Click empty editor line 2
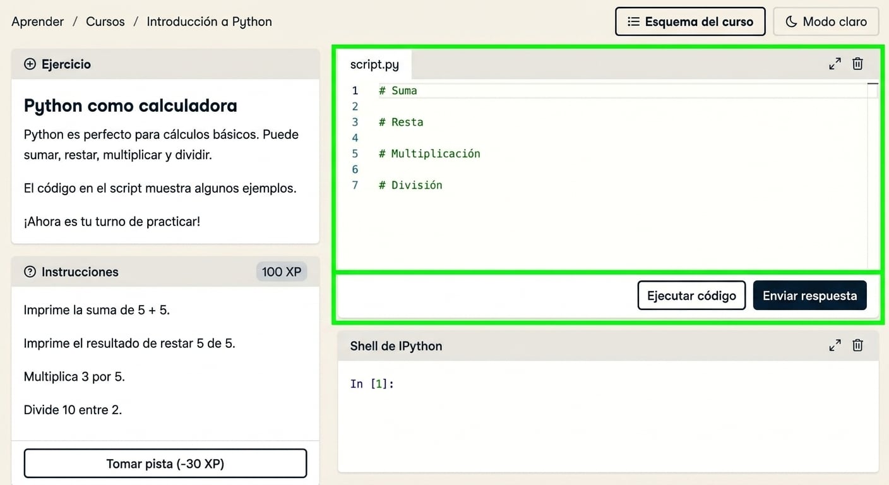889x485 pixels. click(x=622, y=106)
